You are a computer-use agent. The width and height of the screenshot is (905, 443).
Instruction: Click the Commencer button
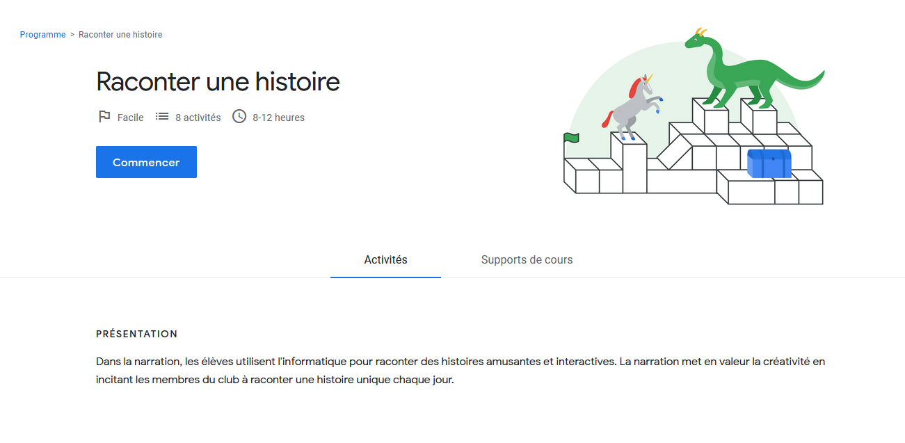(146, 162)
